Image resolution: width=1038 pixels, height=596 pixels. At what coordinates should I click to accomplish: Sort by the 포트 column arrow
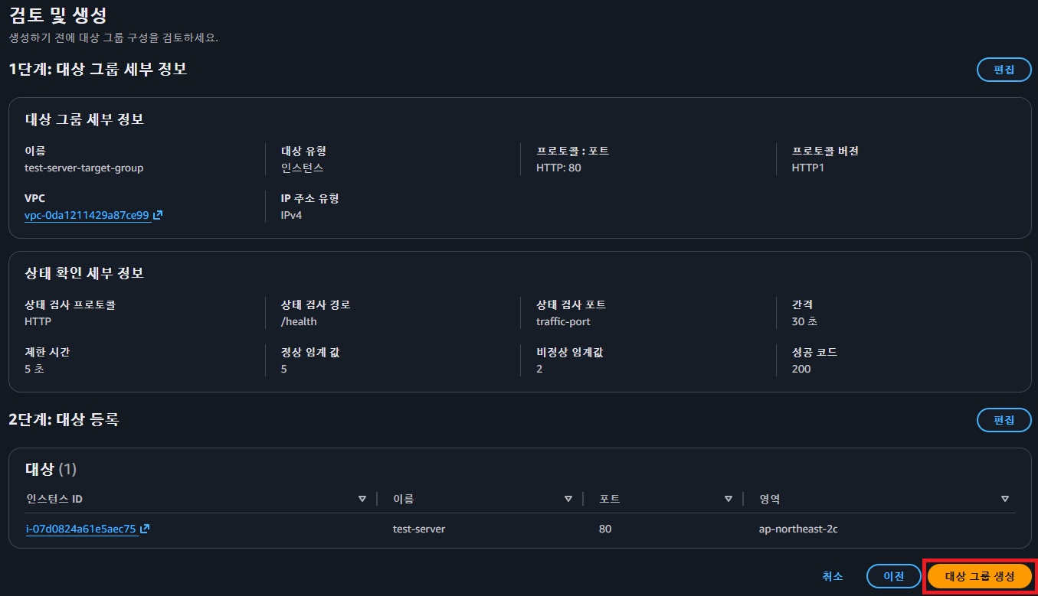(729, 499)
